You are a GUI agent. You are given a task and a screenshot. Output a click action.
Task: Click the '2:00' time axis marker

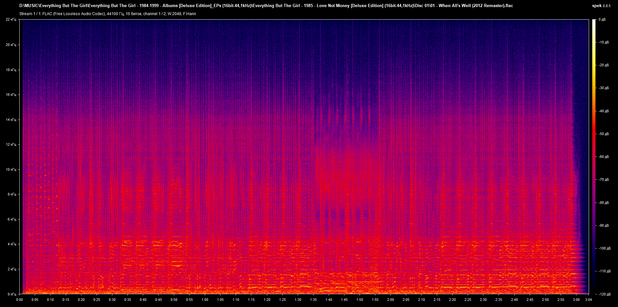(390, 300)
